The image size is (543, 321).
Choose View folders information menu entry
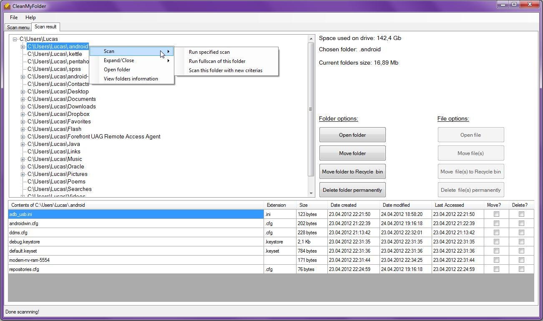tap(132, 79)
